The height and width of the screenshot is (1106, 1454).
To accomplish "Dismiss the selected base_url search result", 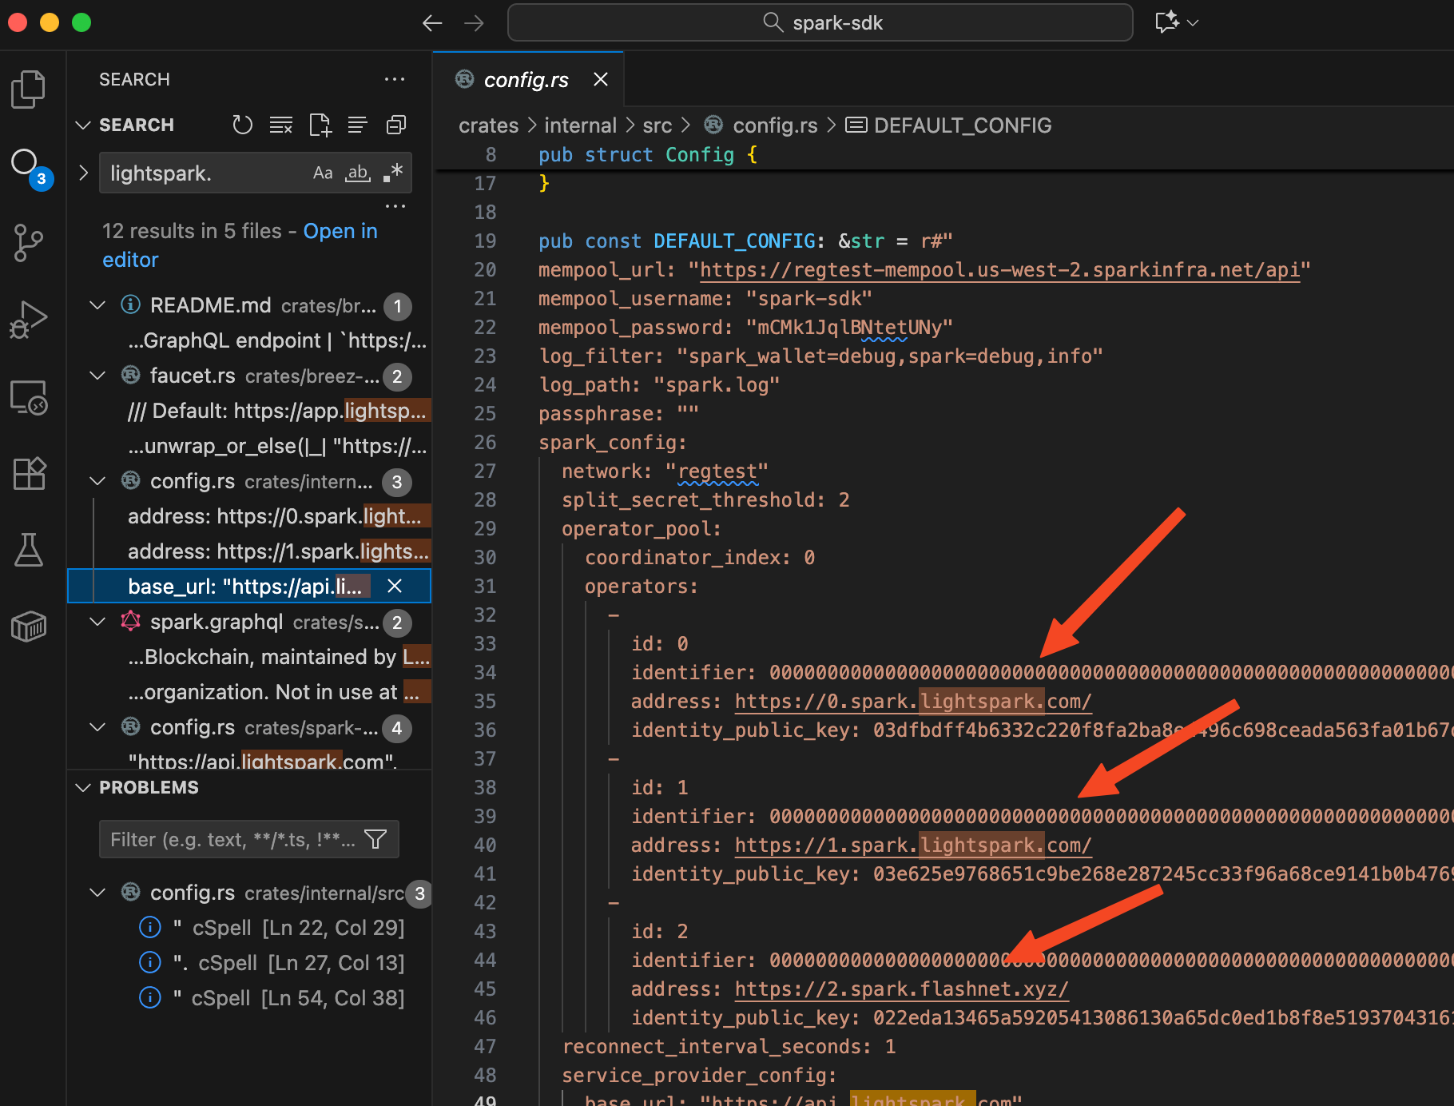I will (x=395, y=587).
